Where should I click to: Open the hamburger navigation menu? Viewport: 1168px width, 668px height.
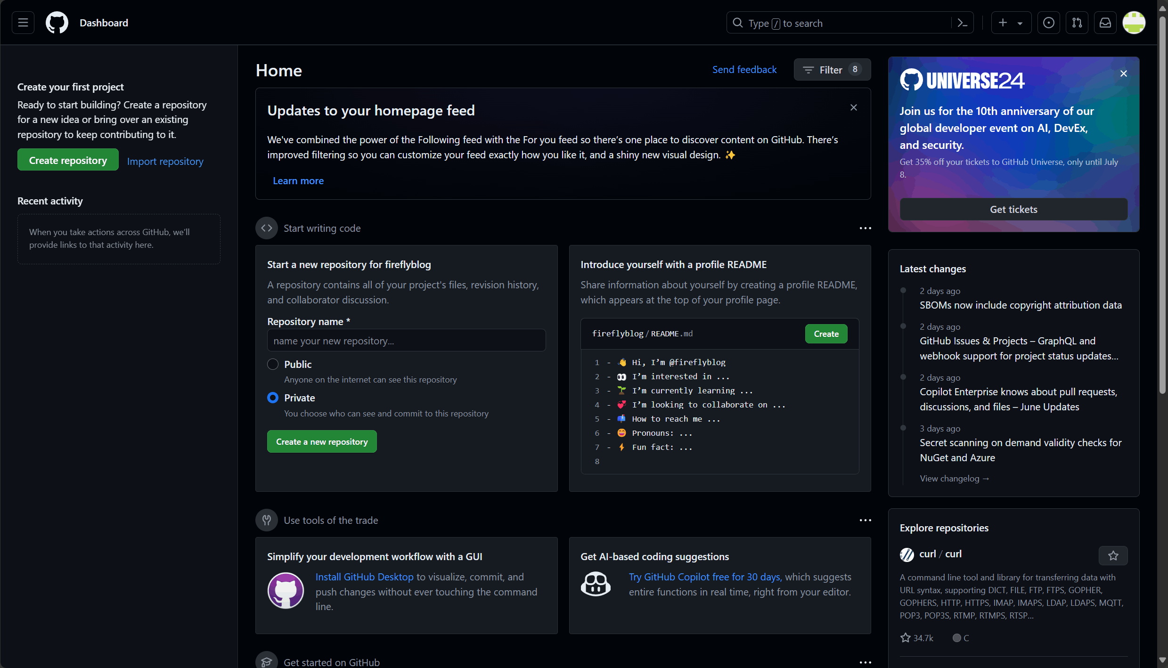click(23, 23)
